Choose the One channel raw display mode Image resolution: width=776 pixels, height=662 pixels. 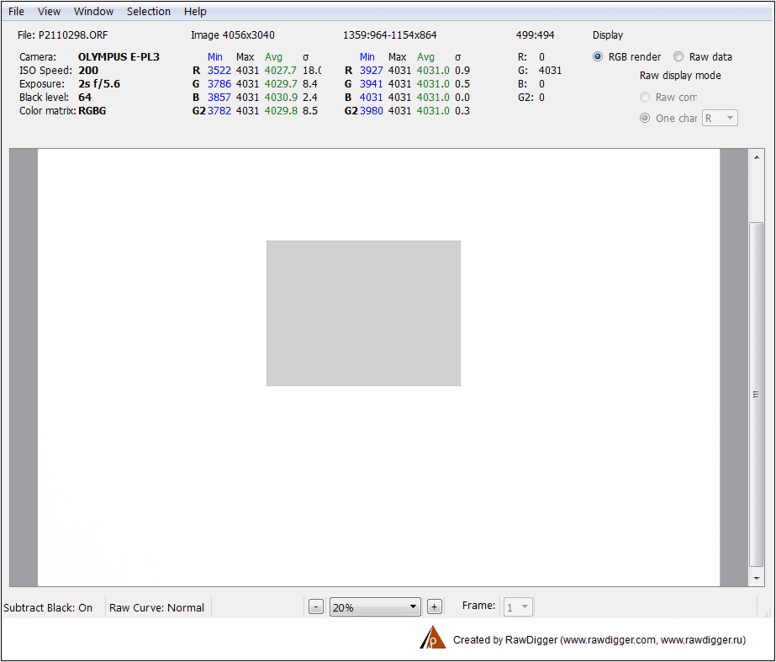pos(646,119)
